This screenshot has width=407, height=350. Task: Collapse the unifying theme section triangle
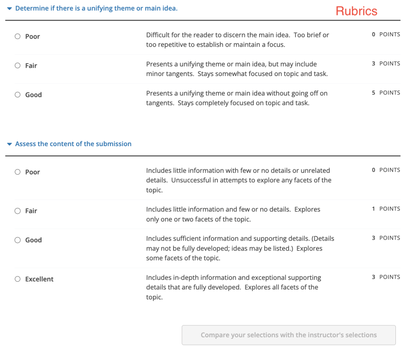[10, 8]
